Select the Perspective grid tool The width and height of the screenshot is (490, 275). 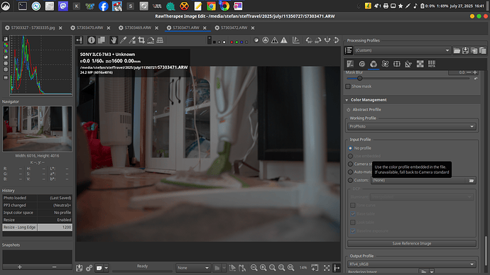160,40
